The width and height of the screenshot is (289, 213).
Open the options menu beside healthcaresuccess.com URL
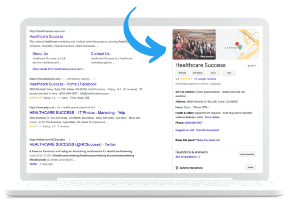(70, 31)
